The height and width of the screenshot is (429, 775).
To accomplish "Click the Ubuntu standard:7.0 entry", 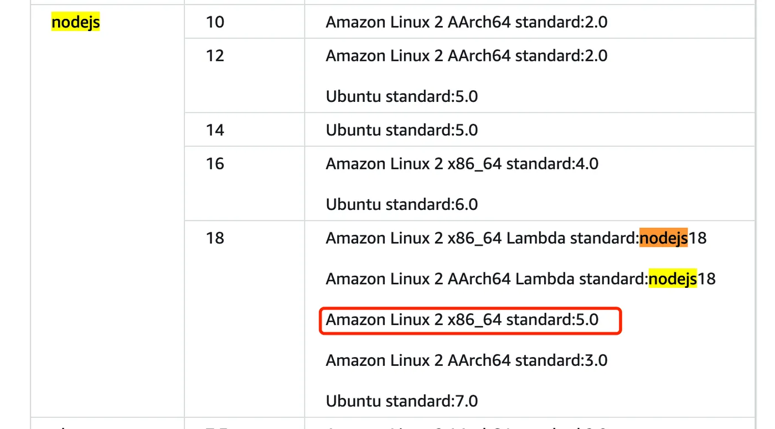I will click(401, 401).
